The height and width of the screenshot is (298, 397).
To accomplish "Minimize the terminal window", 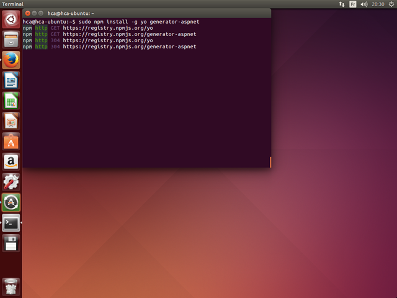I will tap(34, 13).
